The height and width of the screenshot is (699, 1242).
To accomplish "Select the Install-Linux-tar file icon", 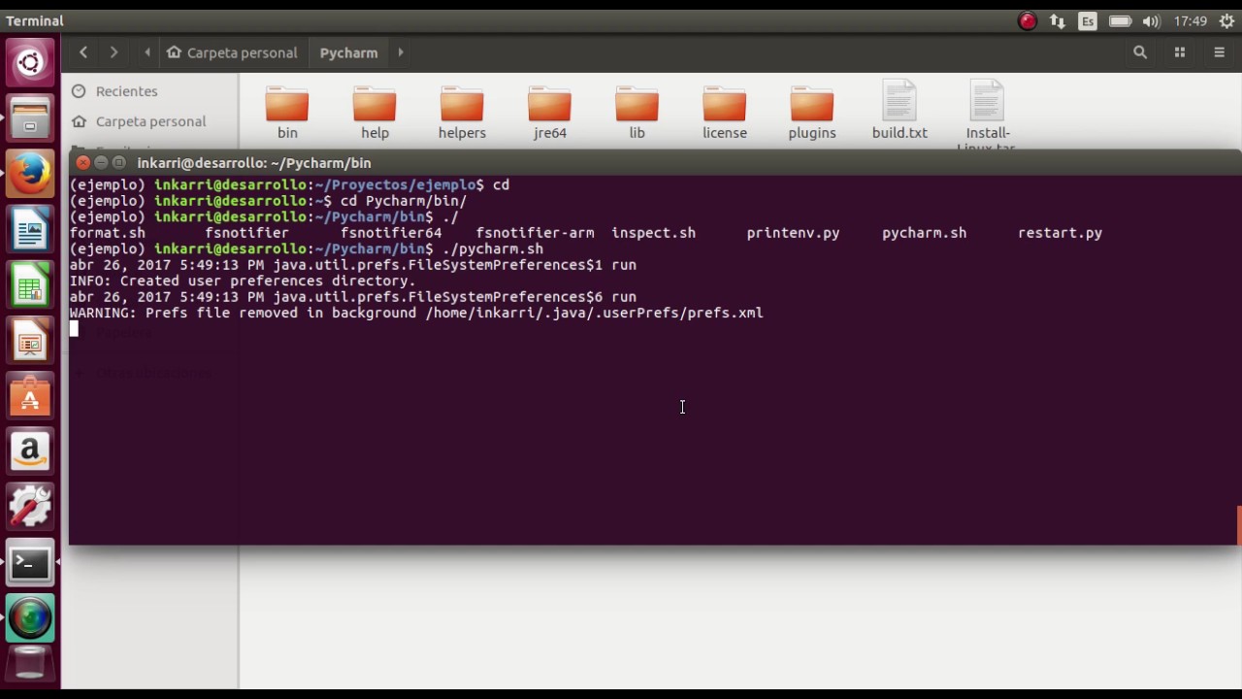I will 987,101.
